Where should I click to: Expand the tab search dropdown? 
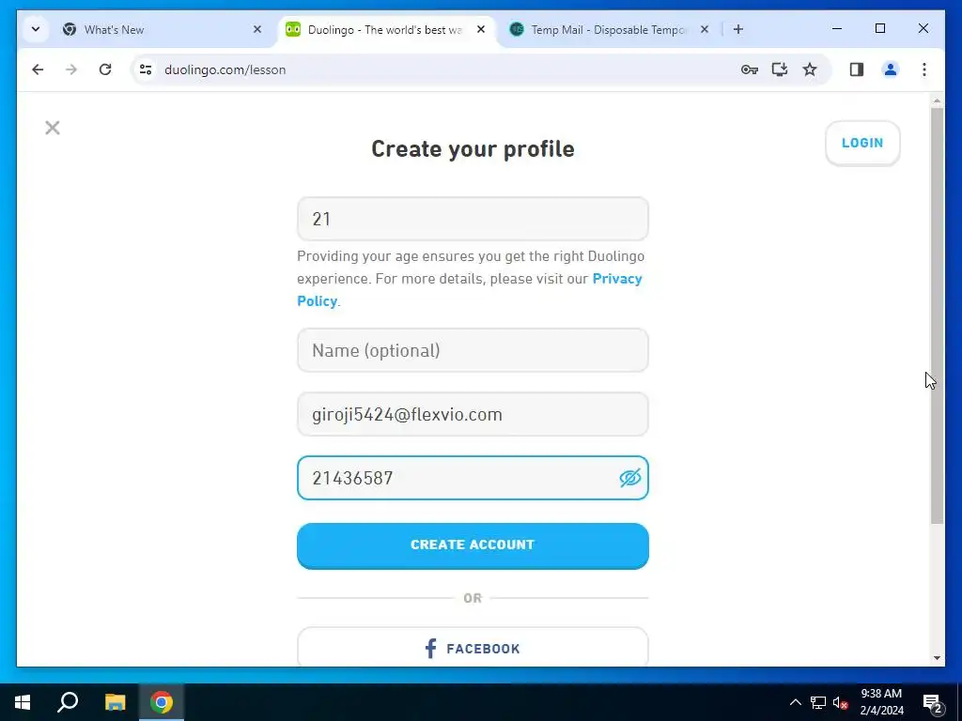(x=36, y=29)
